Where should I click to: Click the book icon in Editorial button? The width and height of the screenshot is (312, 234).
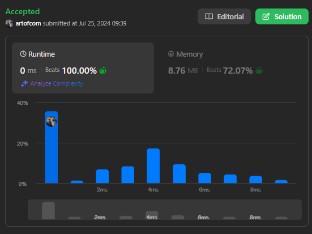click(x=209, y=16)
